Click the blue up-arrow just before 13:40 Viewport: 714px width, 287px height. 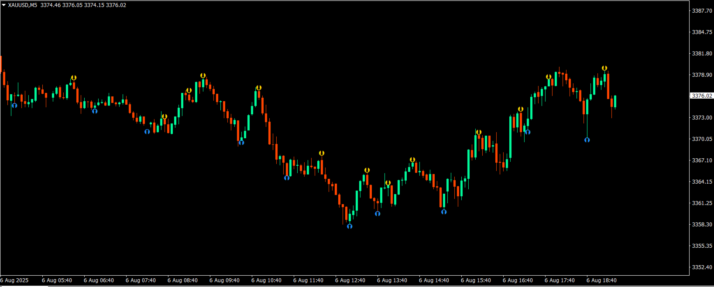[x=378, y=213]
